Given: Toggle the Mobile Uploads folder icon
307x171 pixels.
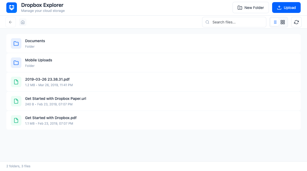Looking at the screenshot, I should pos(16,62).
